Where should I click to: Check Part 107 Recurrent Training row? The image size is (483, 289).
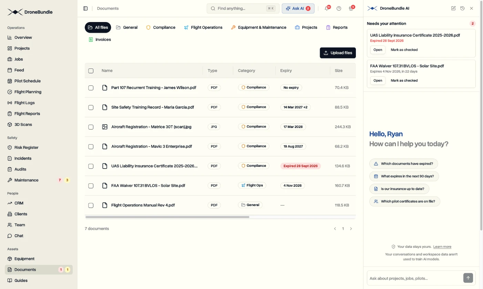(x=91, y=88)
